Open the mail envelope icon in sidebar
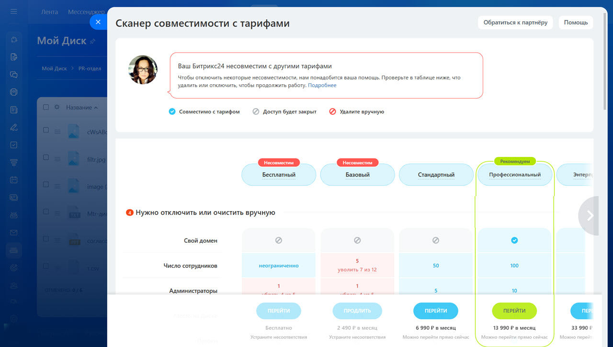Image resolution: width=613 pixels, height=347 pixels. point(13,233)
